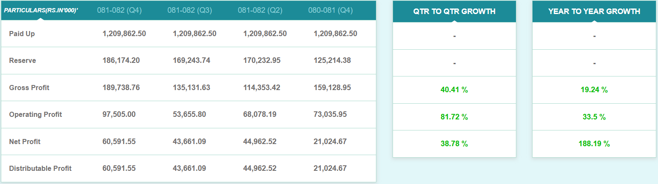The image size is (658, 184).
Task: Select the 081-082 (Q2) column header
Action: click(x=260, y=11)
